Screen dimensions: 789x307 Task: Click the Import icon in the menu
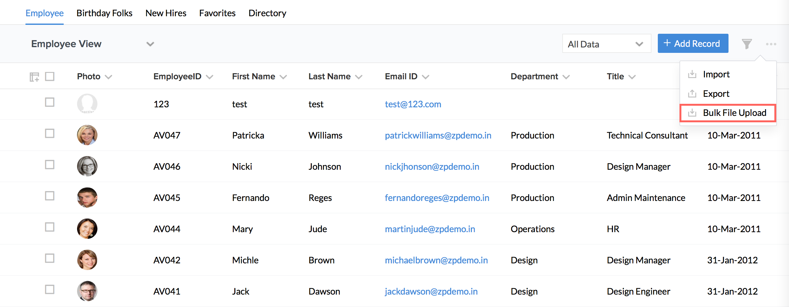click(x=692, y=74)
